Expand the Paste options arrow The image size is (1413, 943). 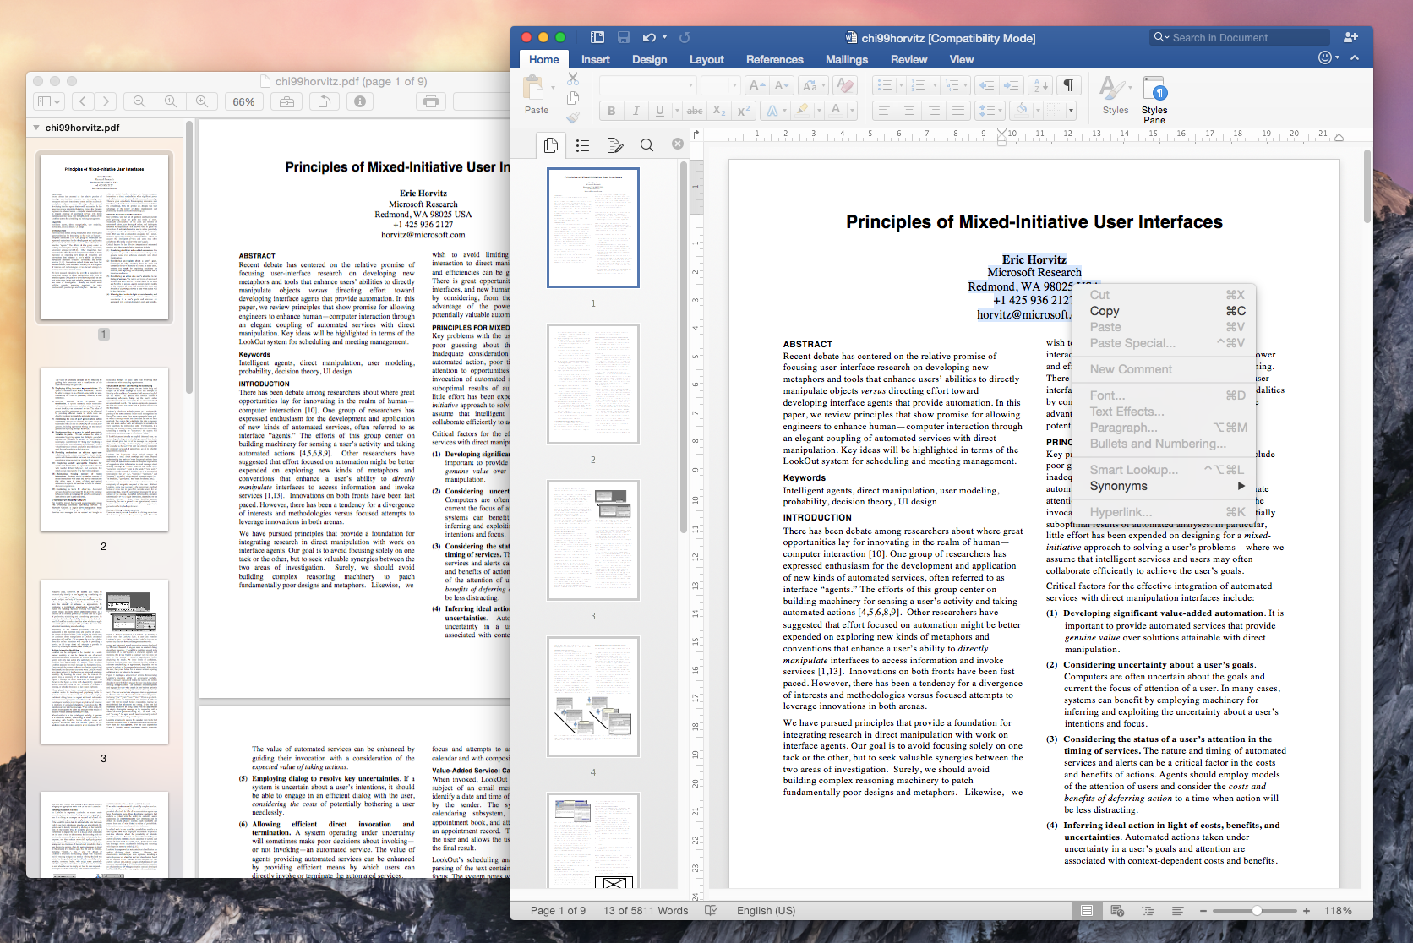pyautogui.click(x=553, y=88)
